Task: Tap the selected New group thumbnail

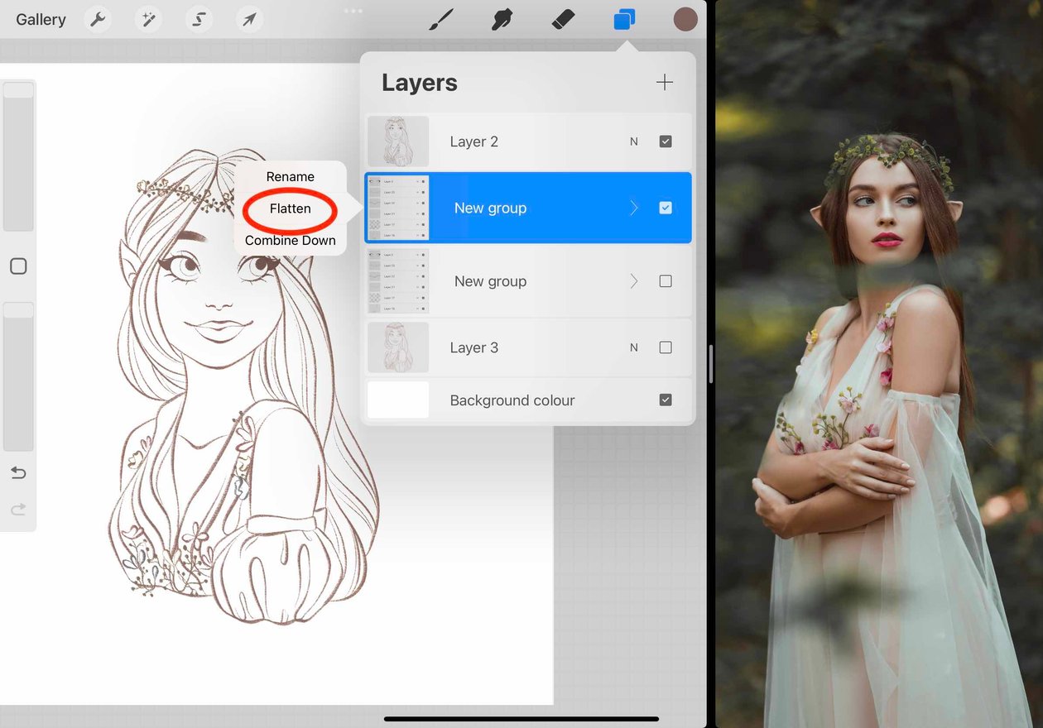Action: pyautogui.click(x=398, y=208)
